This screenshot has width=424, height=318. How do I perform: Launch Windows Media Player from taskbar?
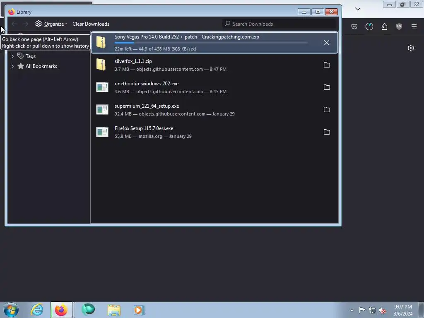(x=139, y=310)
